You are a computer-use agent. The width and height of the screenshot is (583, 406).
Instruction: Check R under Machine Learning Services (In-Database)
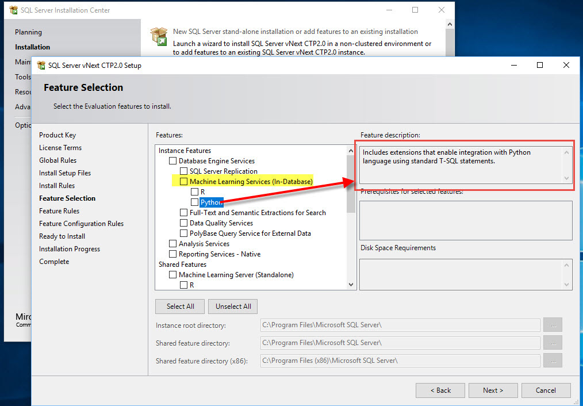coord(194,192)
